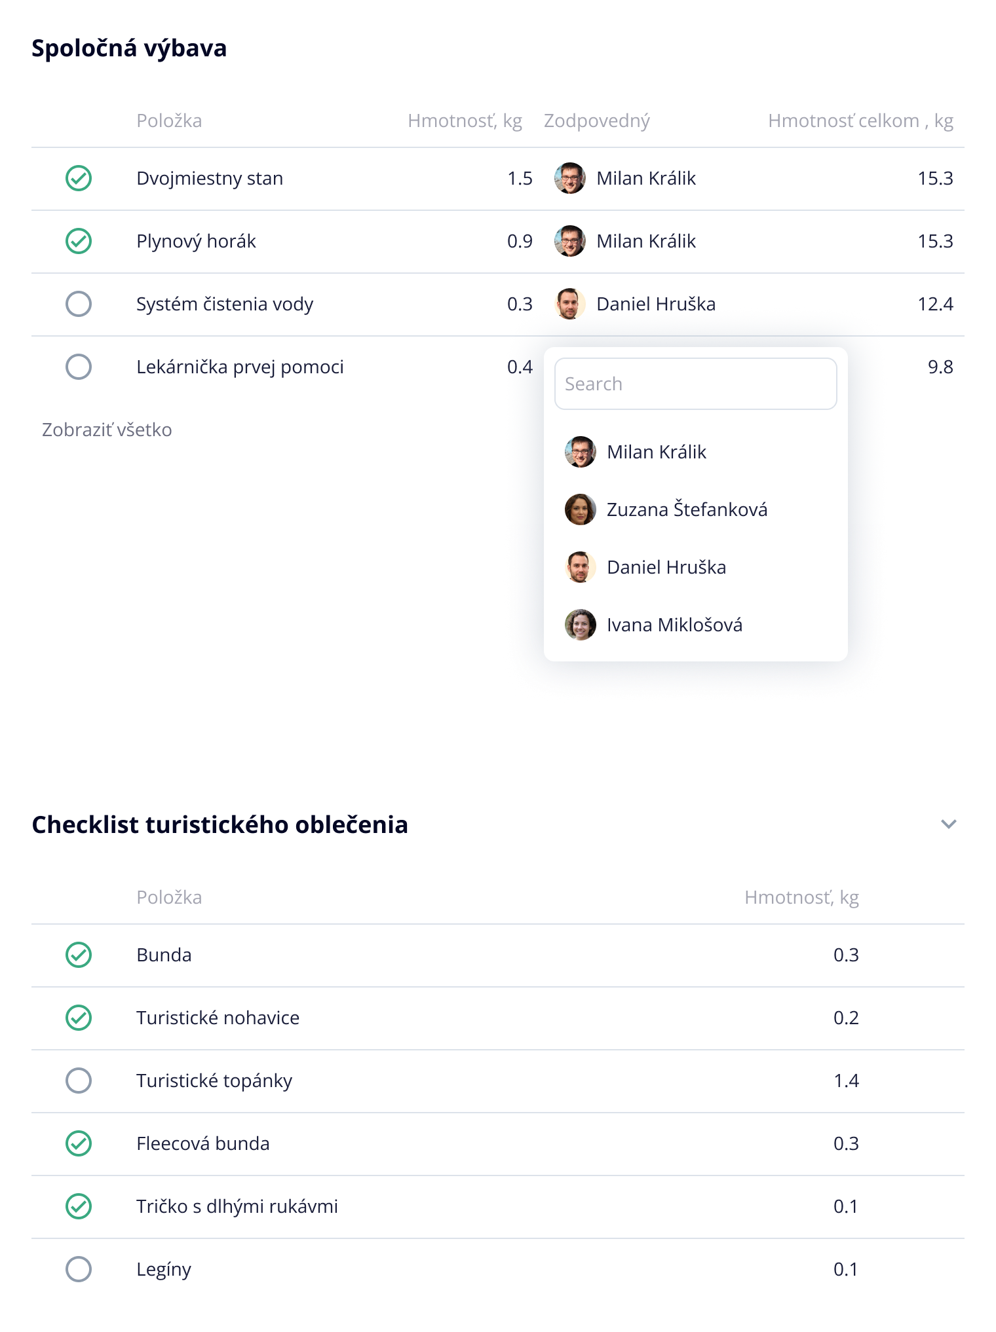
Task: Choose Ivana Miklošová as responsible person
Action: coord(674,625)
